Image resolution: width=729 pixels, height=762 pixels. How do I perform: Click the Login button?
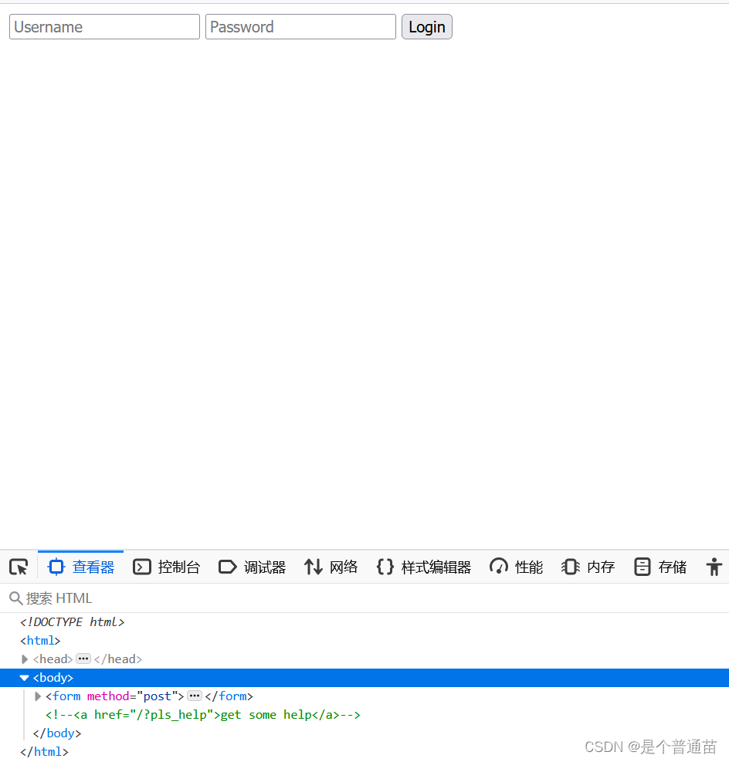[x=426, y=26]
